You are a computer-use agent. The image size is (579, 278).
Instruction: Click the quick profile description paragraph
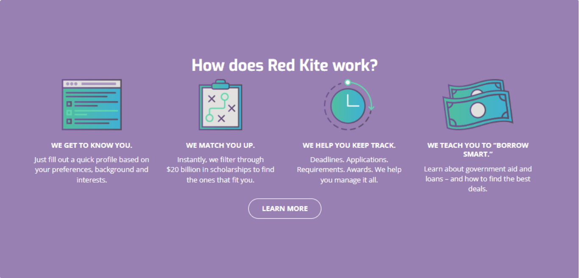coord(92,170)
